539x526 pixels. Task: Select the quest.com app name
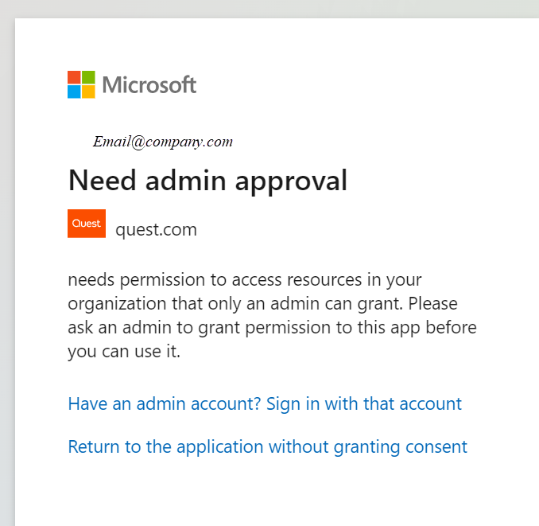pos(156,230)
